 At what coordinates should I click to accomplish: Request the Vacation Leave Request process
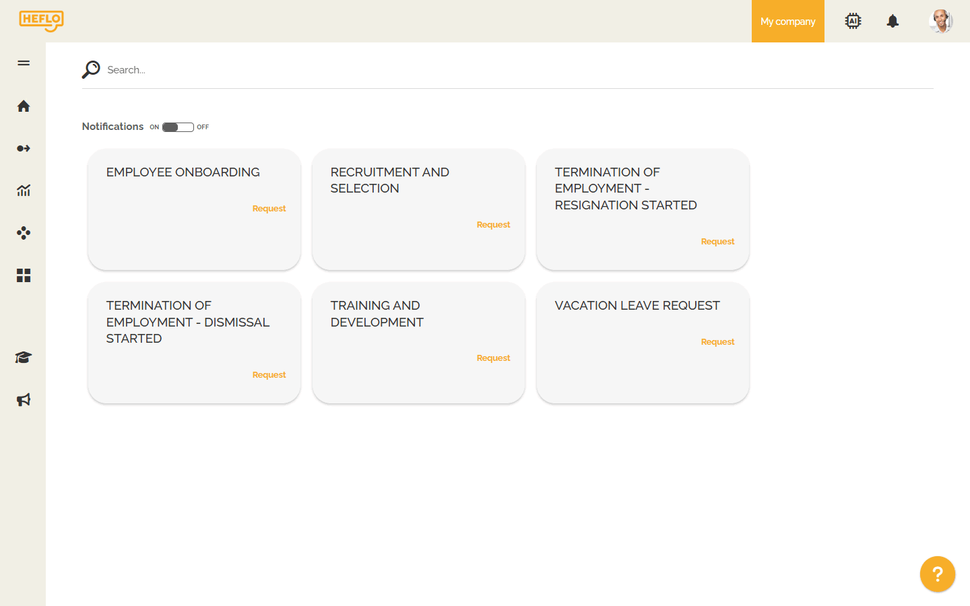tap(717, 341)
